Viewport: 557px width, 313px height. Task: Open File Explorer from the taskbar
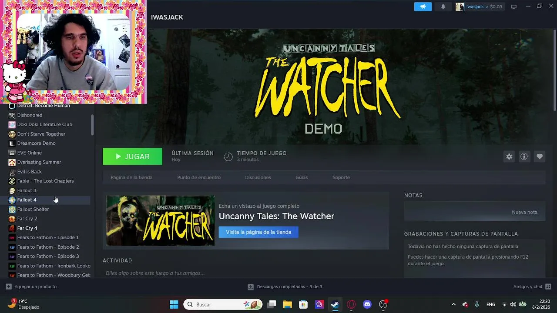(x=287, y=304)
